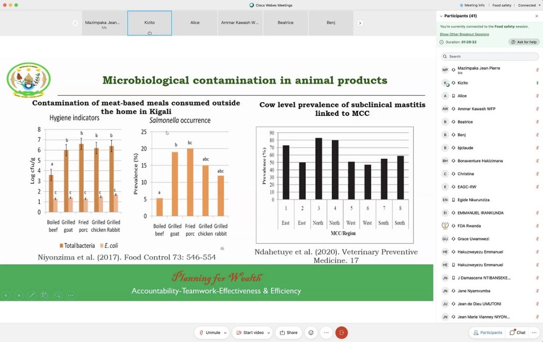This screenshot has height=342, width=543.
Task: Expand video options arrow next to Start video
Action: [269, 332]
